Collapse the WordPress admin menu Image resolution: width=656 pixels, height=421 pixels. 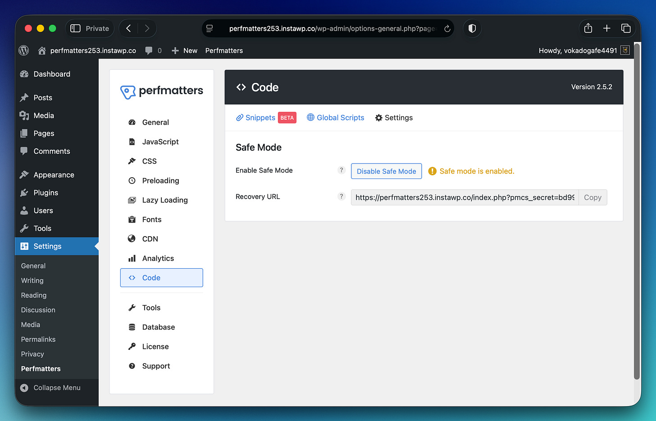coord(51,387)
